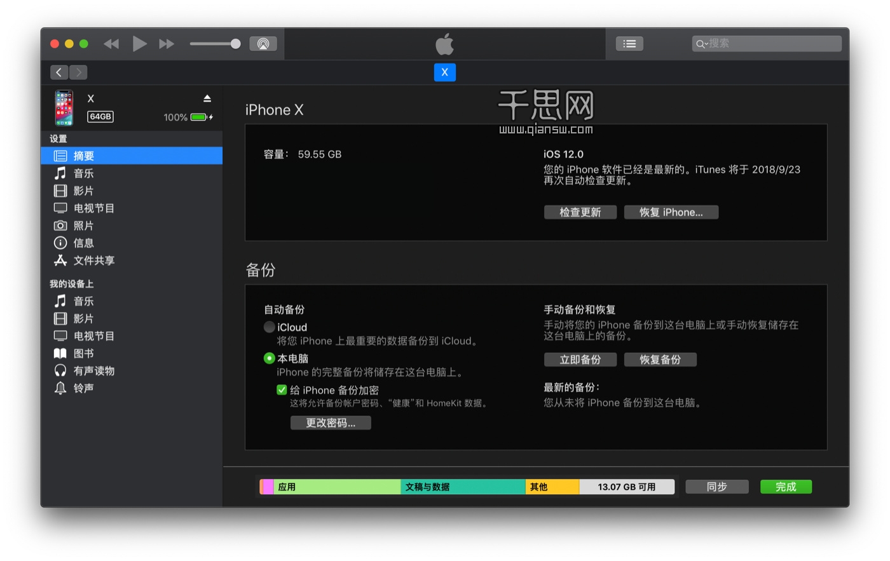
Task: Click the 64GB capacity badge
Action: [100, 117]
